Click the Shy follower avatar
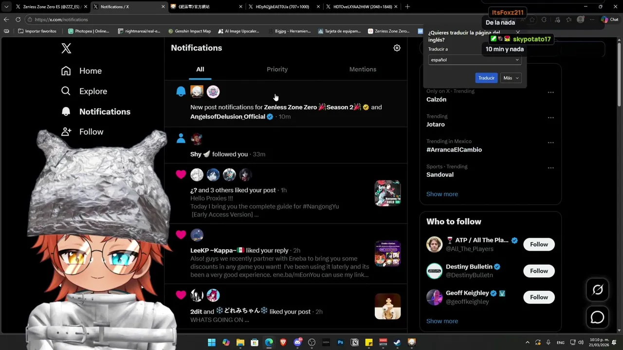Viewport: 623px width, 350px height. (197, 139)
